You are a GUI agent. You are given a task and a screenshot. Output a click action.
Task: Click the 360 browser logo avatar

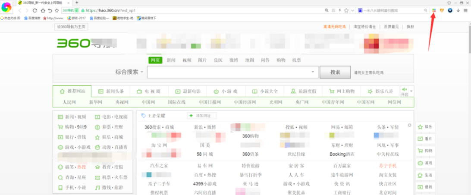[6, 7]
